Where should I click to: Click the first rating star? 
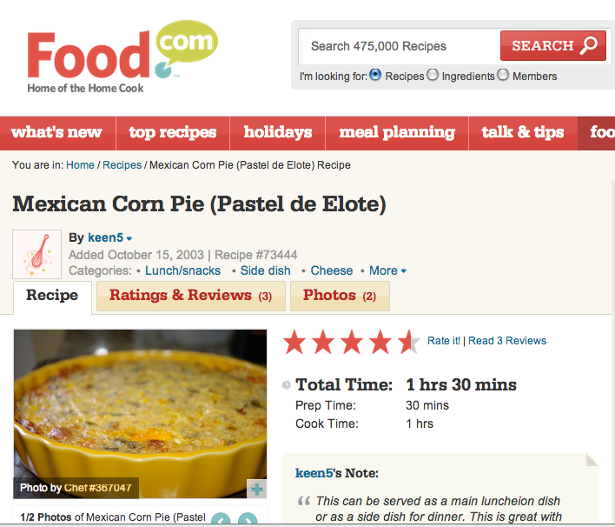coord(295,342)
